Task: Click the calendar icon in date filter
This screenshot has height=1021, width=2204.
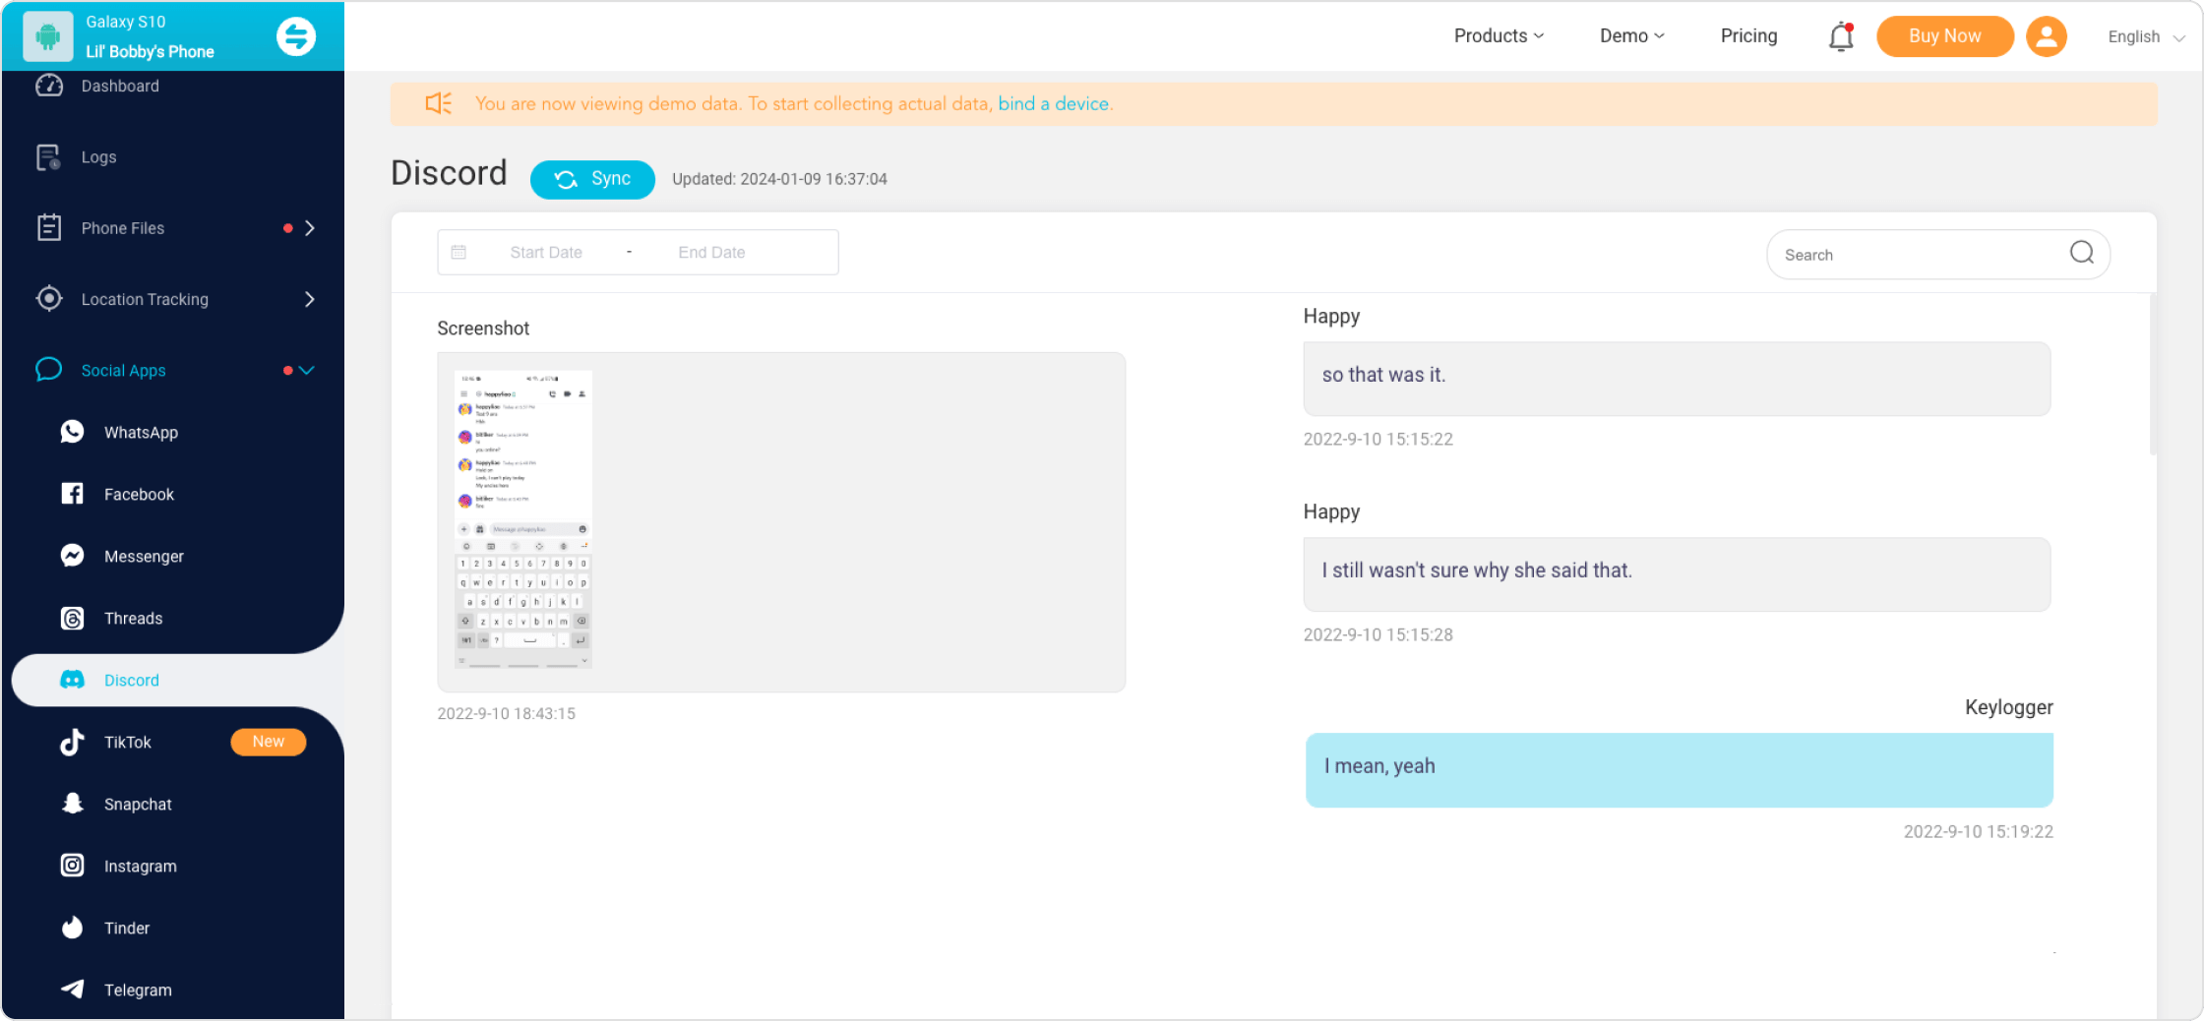Action: (x=459, y=253)
